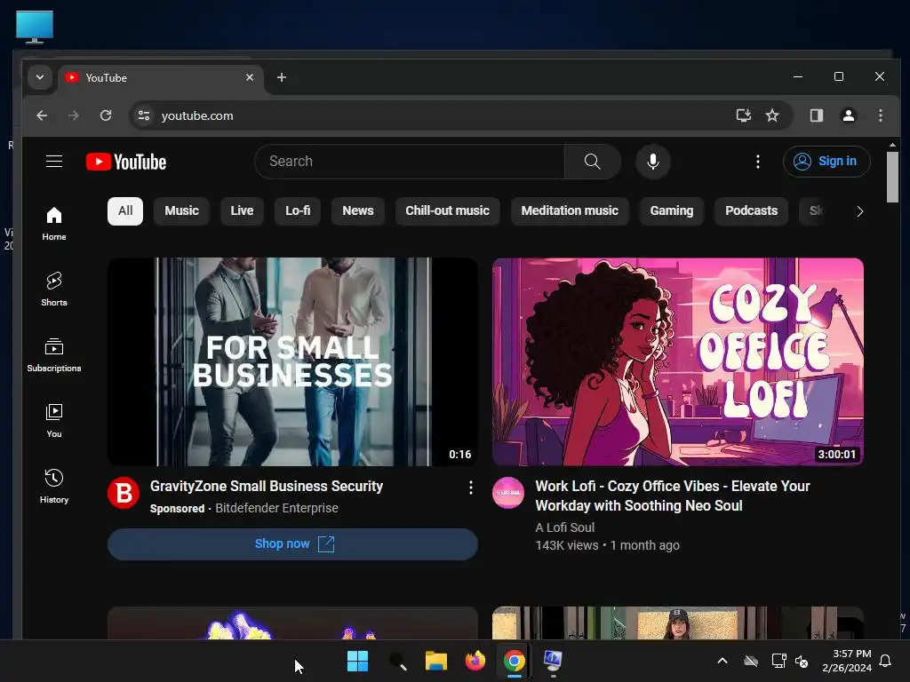Bookmark this page with the star
Viewport: 910px width, 682px height.
(x=772, y=115)
